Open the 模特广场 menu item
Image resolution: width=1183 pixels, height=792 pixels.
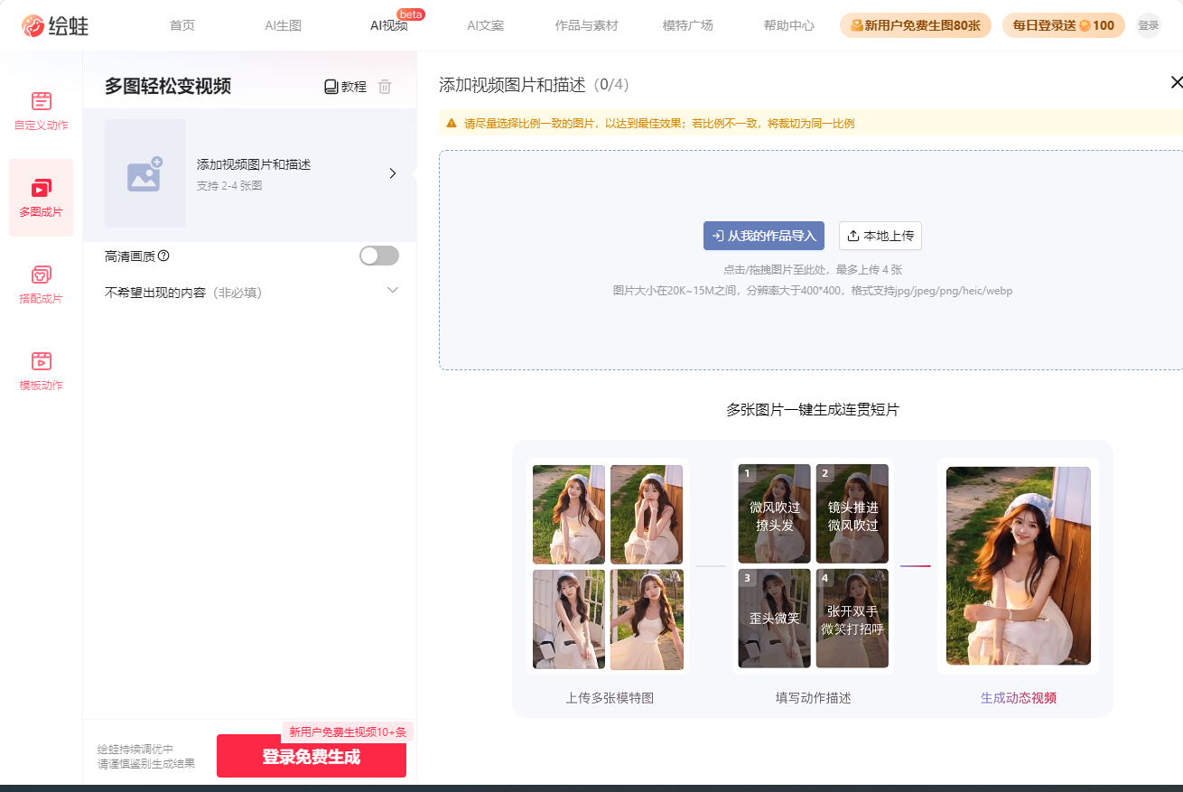tap(687, 25)
